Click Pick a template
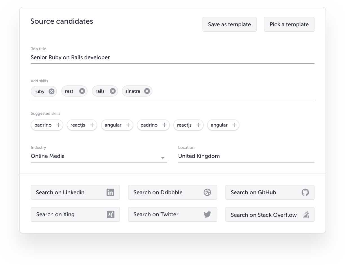This screenshot has width=345, height=265. click(289, 24)
